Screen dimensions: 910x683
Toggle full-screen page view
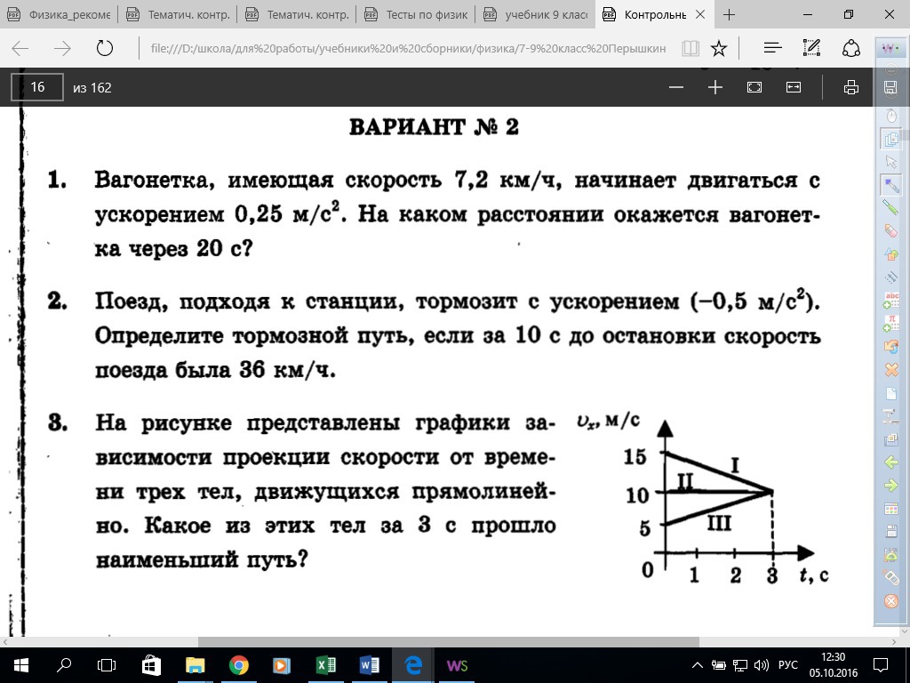click(x=754, y=87)
